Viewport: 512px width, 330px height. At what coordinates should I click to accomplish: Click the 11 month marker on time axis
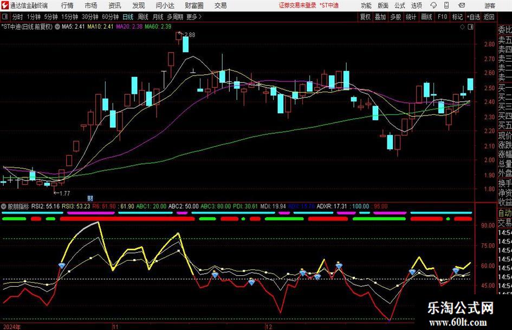pyautogui.click(x=115, y=327)
